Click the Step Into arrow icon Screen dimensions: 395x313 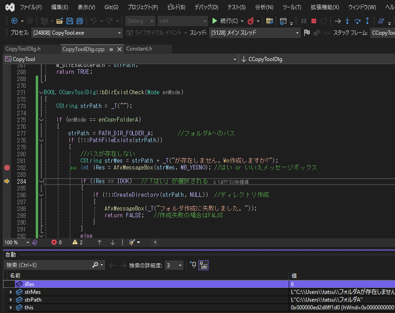pos(348,21)
